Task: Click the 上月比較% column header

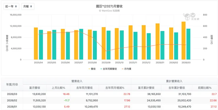Action: (58, 88)
